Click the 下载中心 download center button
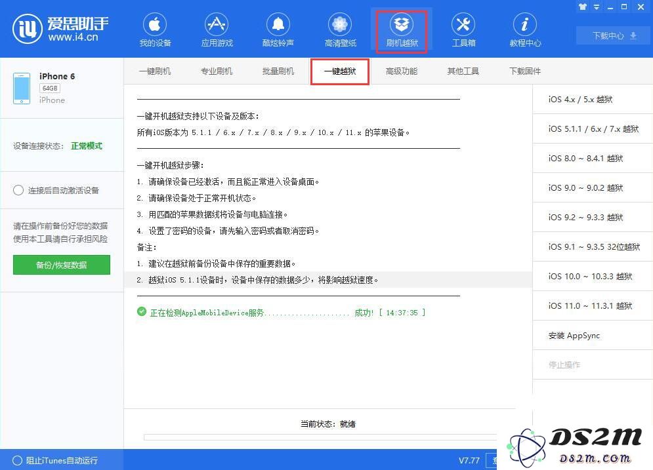 (x=614, y=36)
